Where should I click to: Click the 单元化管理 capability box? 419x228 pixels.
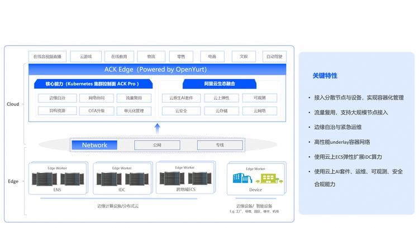click(x=134, y=111)
